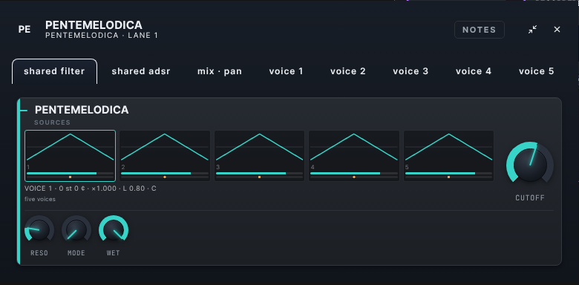The width and height of the screenshot is (579, 285).
Task: Close the Pentemelodica panel with X
Action: click(557, 30)
